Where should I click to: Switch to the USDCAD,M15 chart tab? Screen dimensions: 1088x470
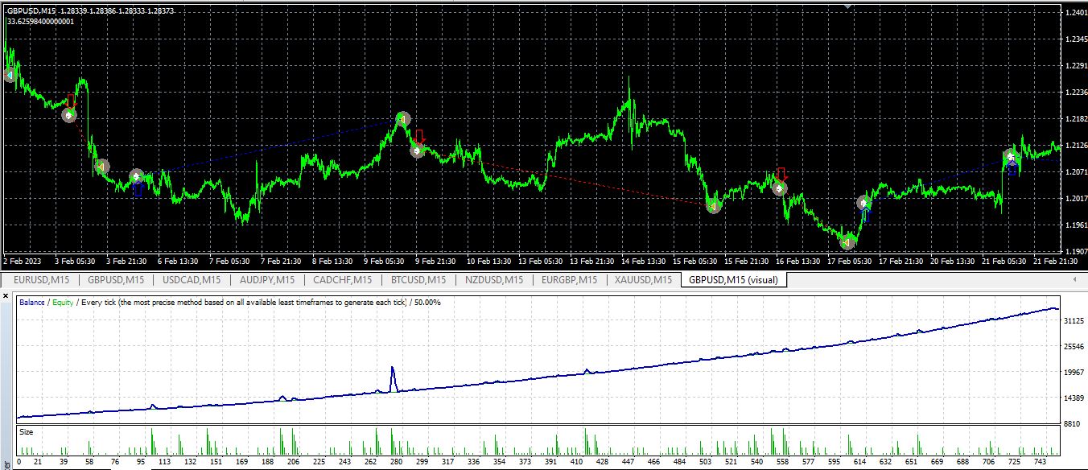click(191, 280)
